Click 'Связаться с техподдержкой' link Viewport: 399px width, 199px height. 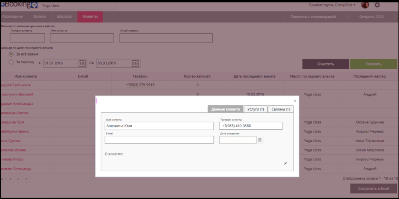point(313,16)
